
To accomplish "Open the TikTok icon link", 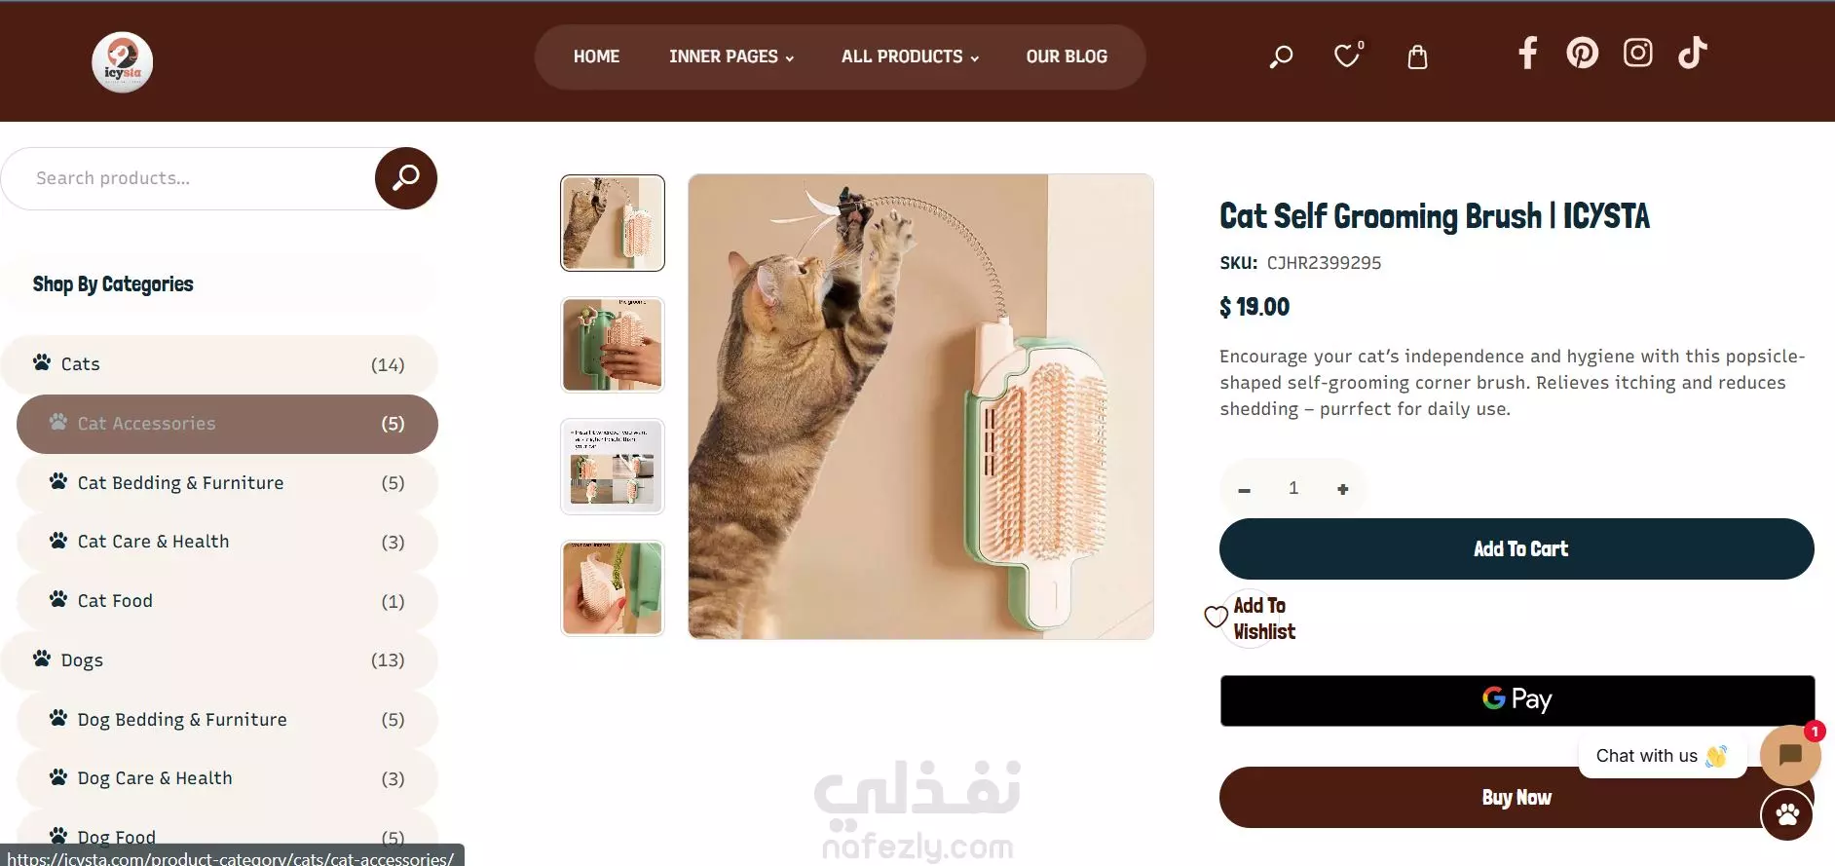I will pyautogui.click(x=1693, y=53).
